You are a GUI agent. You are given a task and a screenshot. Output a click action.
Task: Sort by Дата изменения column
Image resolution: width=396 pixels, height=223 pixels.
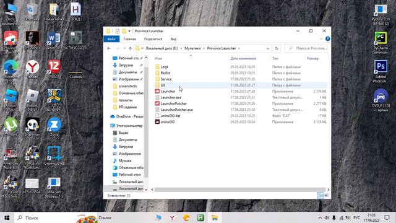tap(243, 58)
